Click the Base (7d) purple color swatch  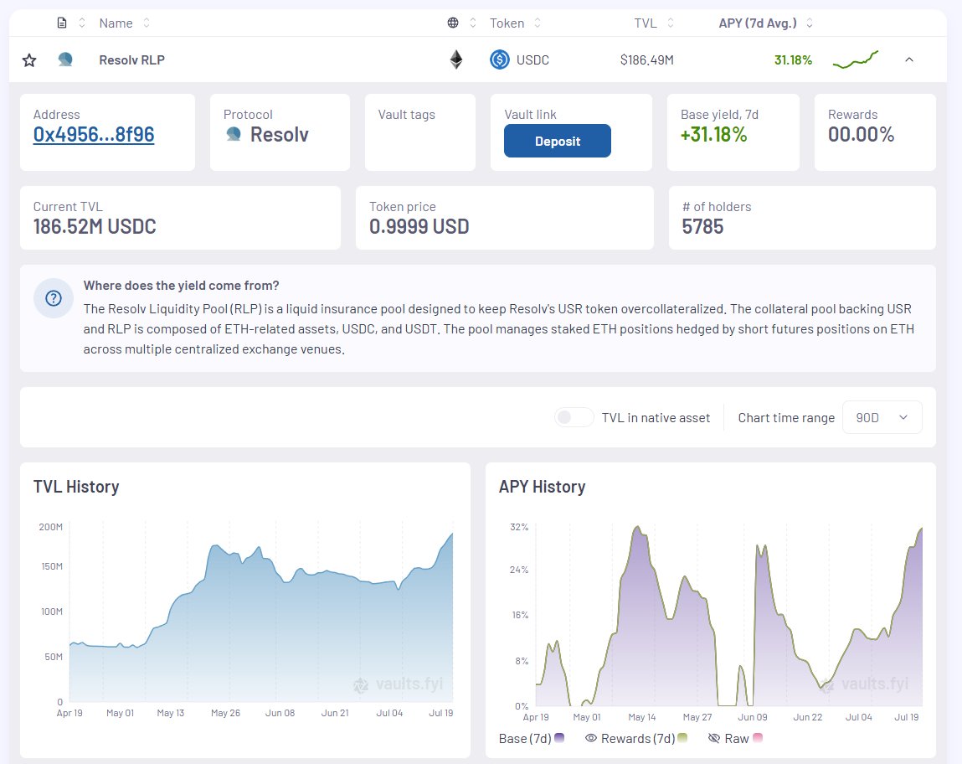[x=559, y=738]
